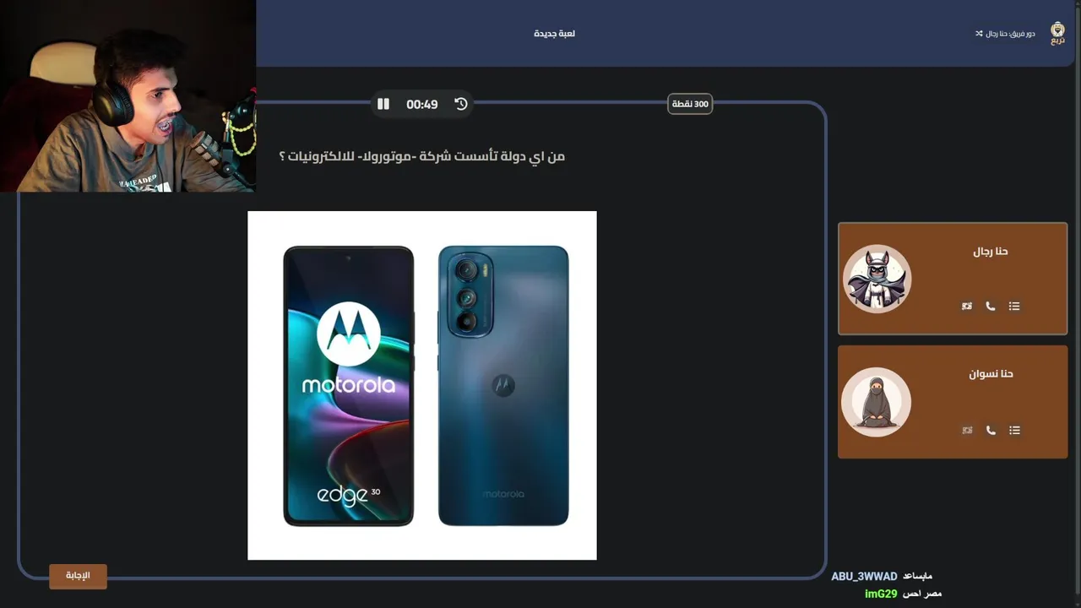Select the حنا رجال team name
This screenshot has height=608, width=1081.
tap(991, 252)
